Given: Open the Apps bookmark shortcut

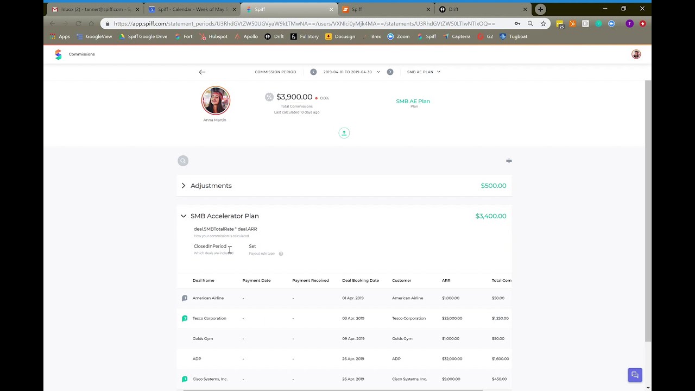Looking at the screenshot, I should click(x=60, y=36).
